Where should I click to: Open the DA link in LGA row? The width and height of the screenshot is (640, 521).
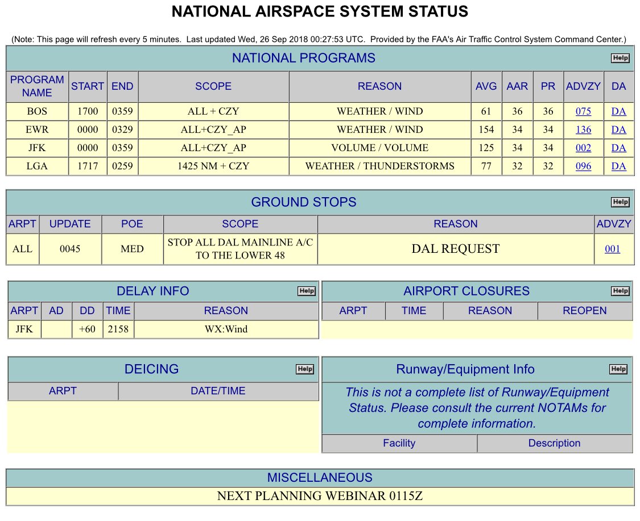[x=618, y=166]
